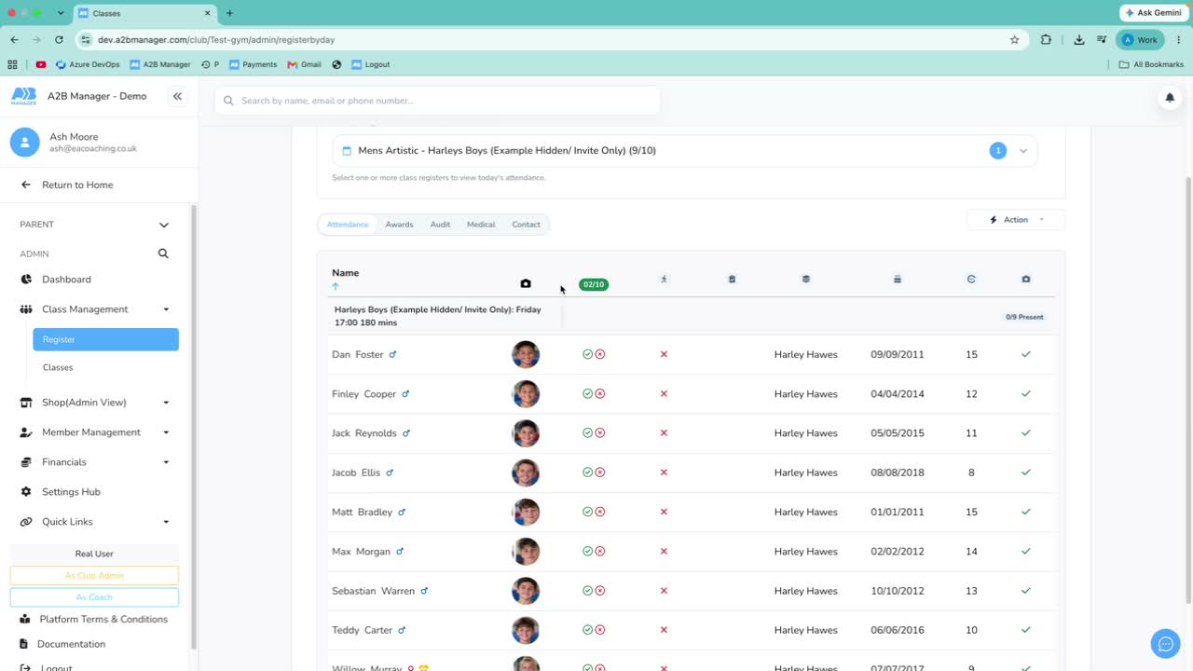Mark Finley Cooper absent with red cross
Screen dimensions: 1193x671
tap(600, 394)
